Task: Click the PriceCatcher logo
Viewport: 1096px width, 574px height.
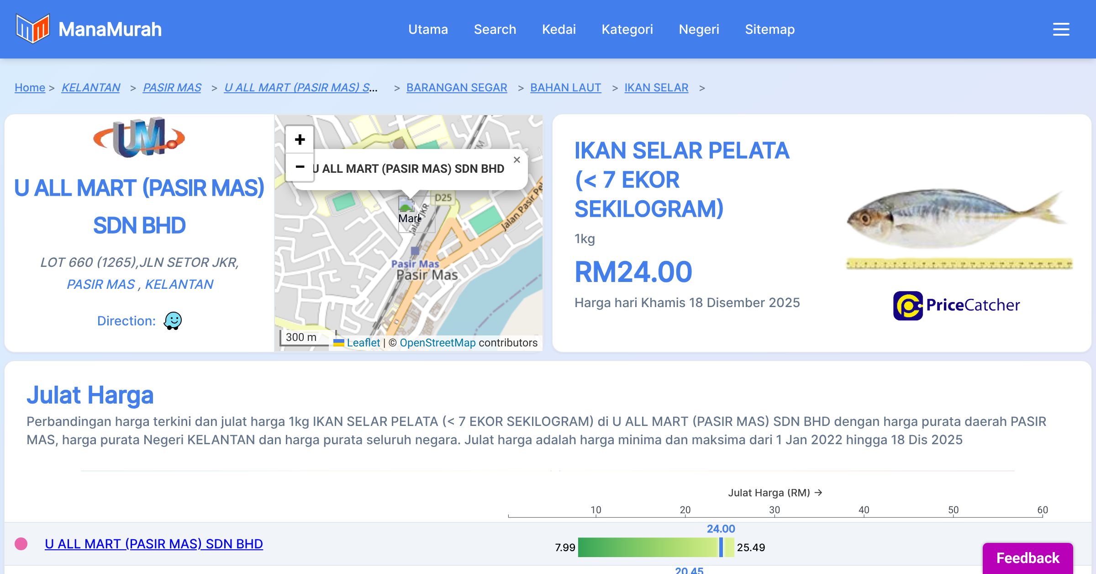Action: click(956, 305)
